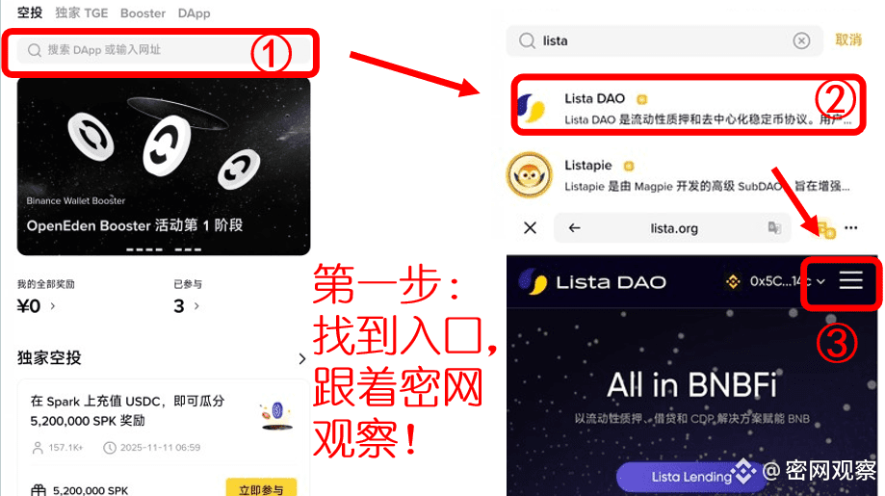The image size is (885, 496).
Task: Cancel search with 取消
Action: (x=848, y=40)
